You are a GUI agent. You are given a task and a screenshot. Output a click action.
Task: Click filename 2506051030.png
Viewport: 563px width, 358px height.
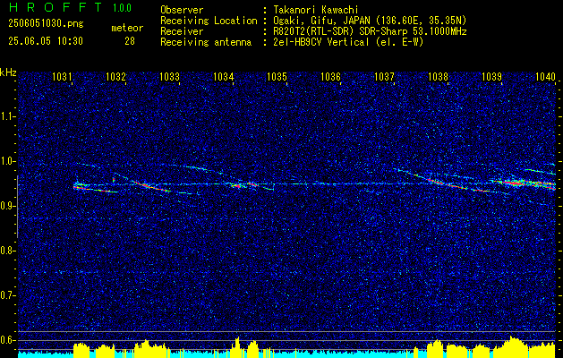point(46,24)
